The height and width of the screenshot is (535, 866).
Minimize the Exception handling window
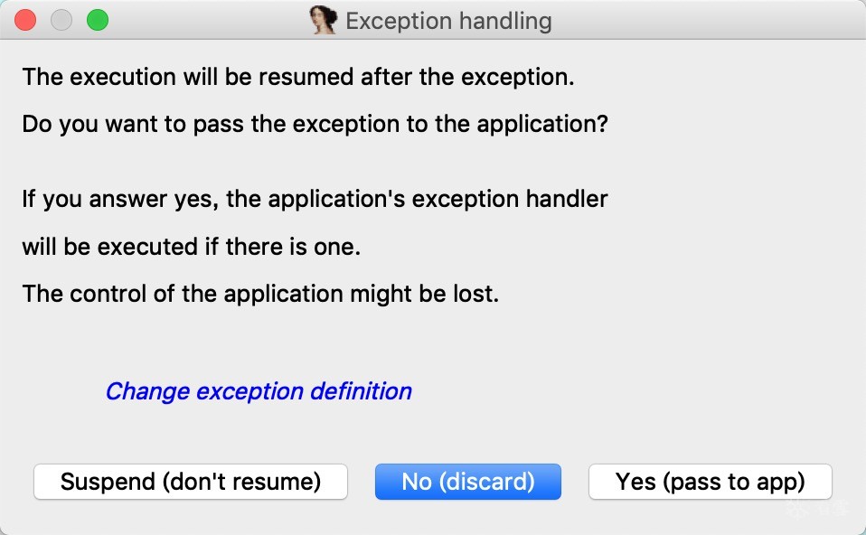pyautogui.click(x=61, y=20)
